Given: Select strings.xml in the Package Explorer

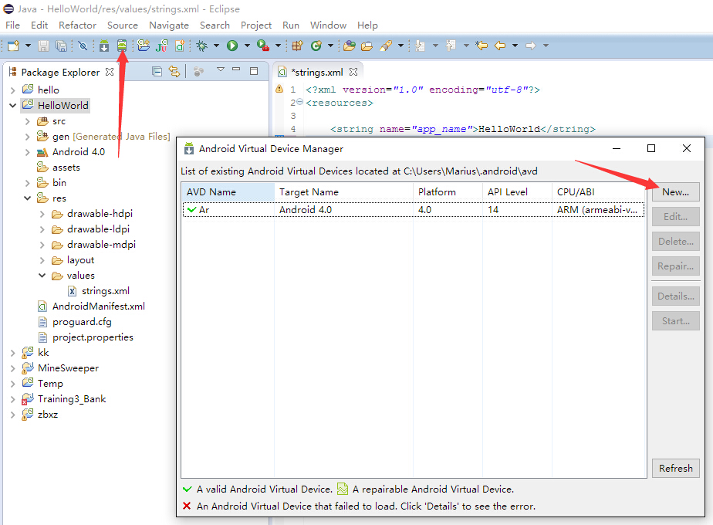Looking at the screenshot, I should (105, 291).
